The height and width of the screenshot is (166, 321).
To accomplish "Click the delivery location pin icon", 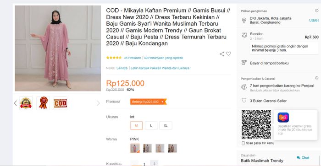I will tap(244, 21).
